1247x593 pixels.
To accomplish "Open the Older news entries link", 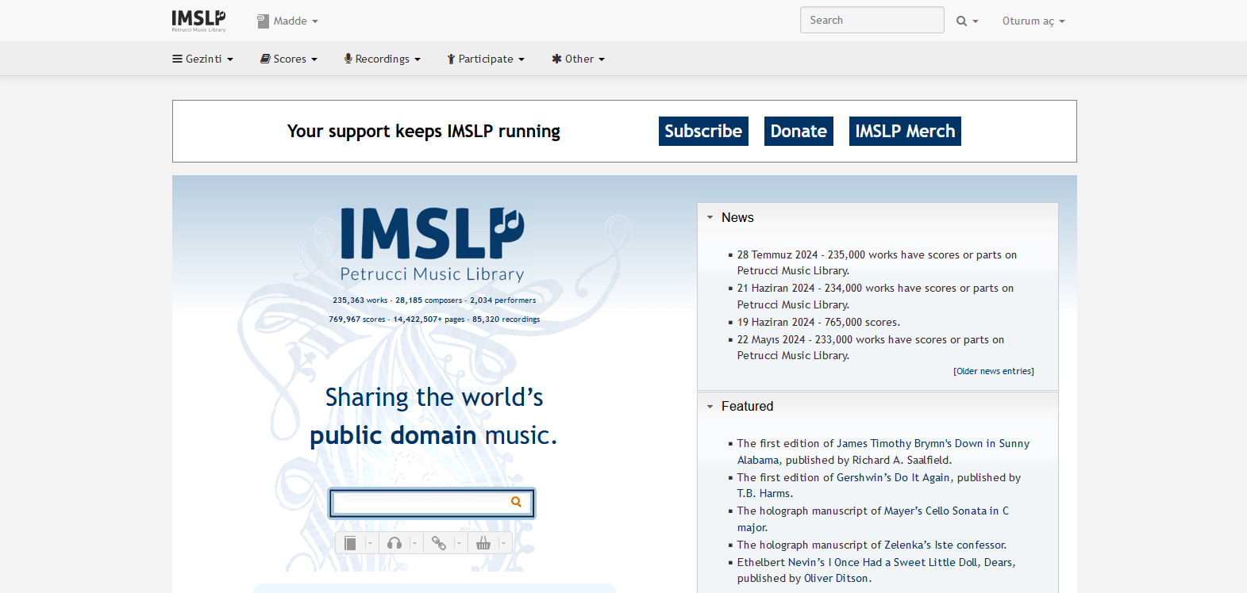I will tap(994, 371).
